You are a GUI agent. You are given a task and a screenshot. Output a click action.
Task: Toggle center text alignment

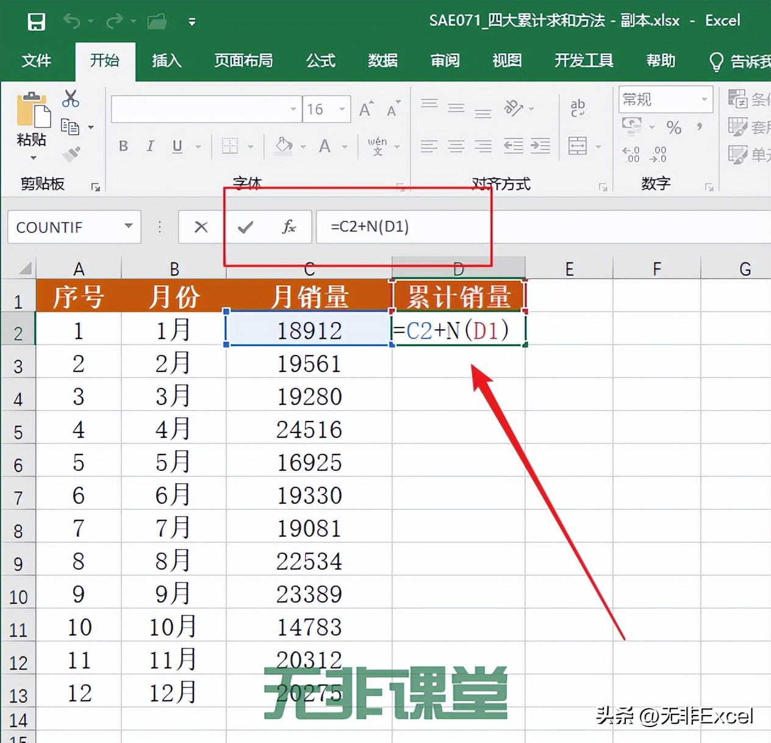[456, 146]
